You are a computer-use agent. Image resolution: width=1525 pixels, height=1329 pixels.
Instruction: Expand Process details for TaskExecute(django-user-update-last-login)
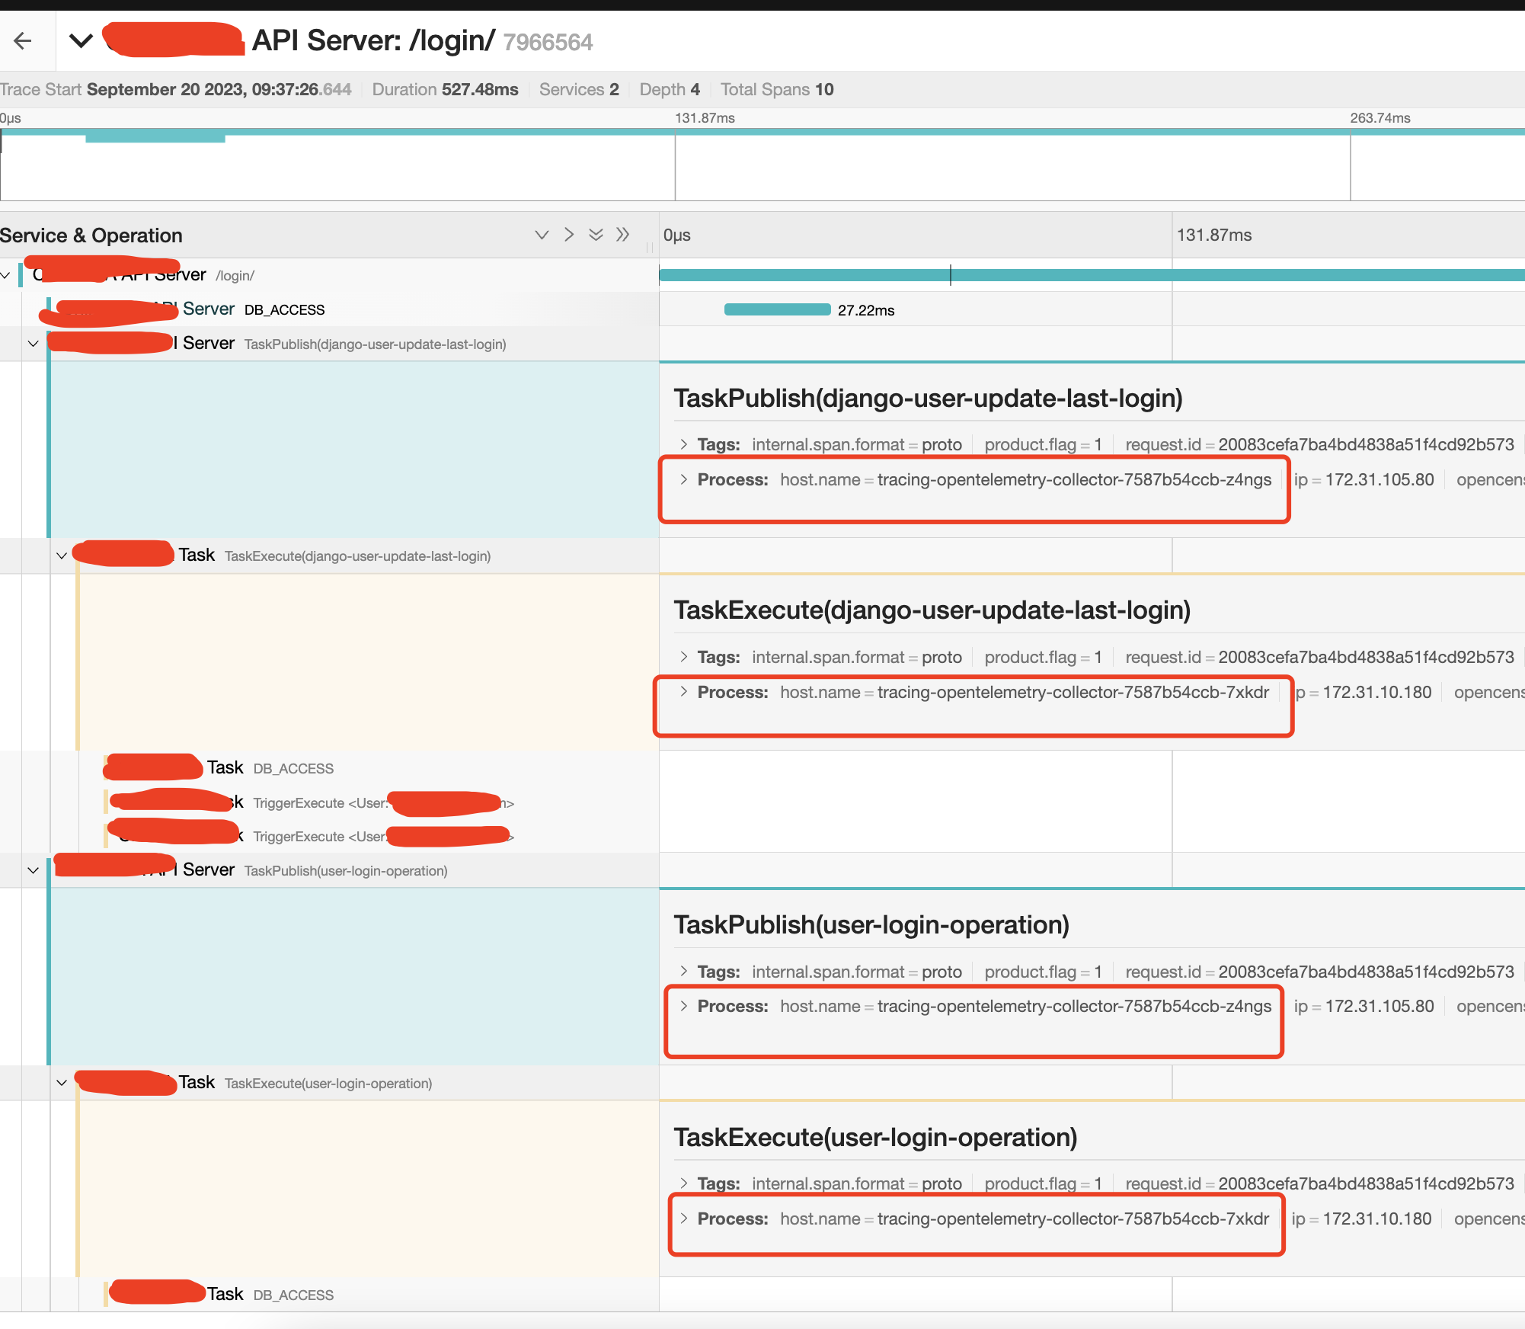coord(683,692)
